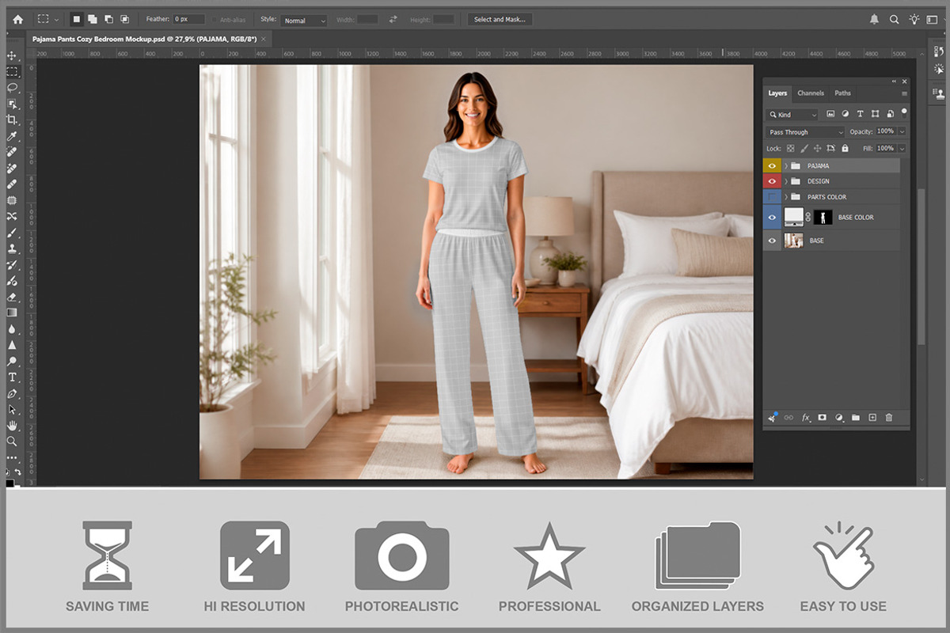This screenshot has height=633, width=950.
Task: Select the Object Selection tool
Action: click(12, 104)
